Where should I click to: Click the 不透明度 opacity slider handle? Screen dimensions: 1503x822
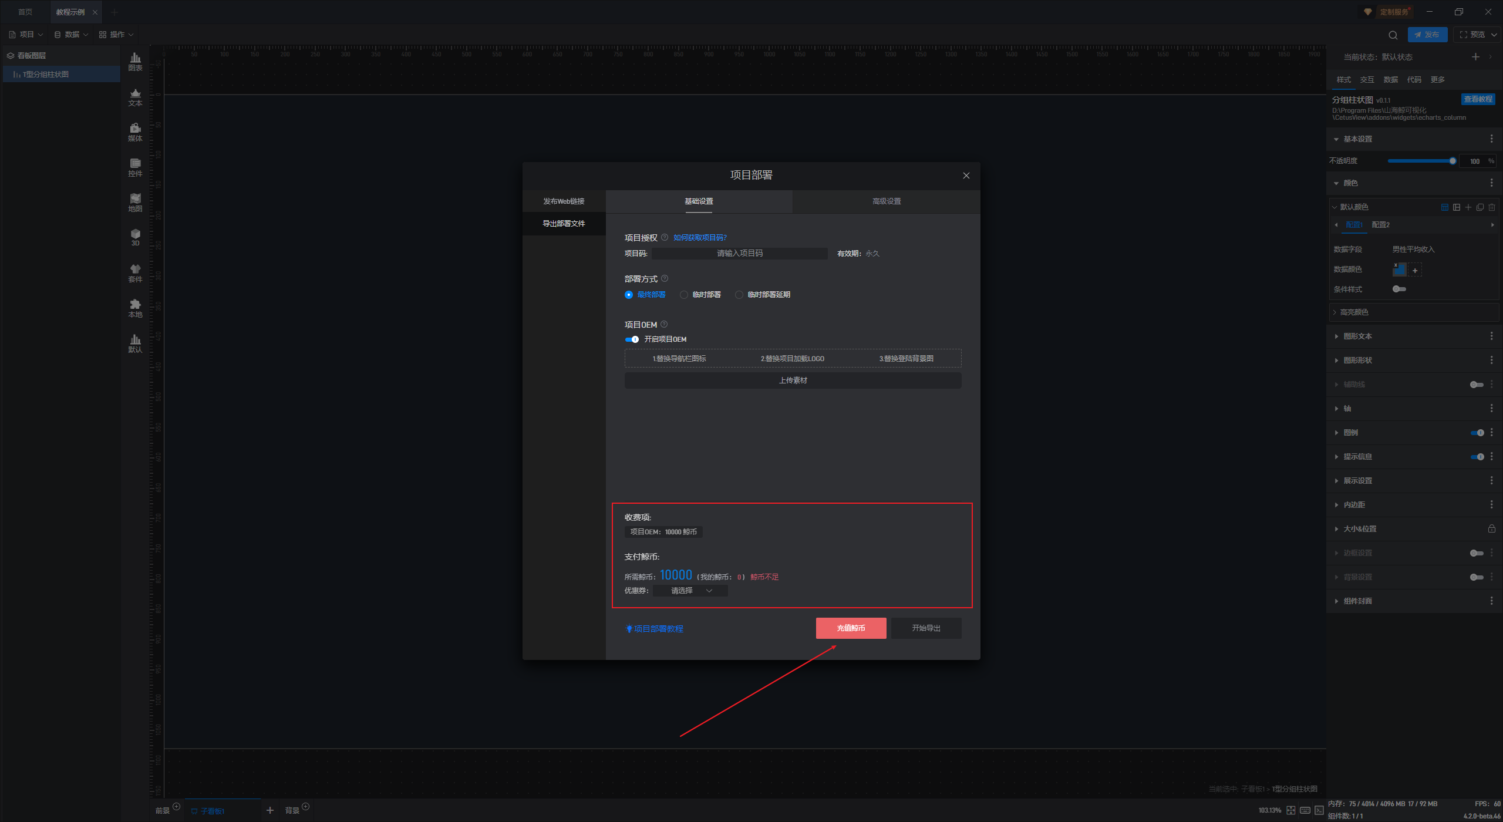coord(1453,161)
